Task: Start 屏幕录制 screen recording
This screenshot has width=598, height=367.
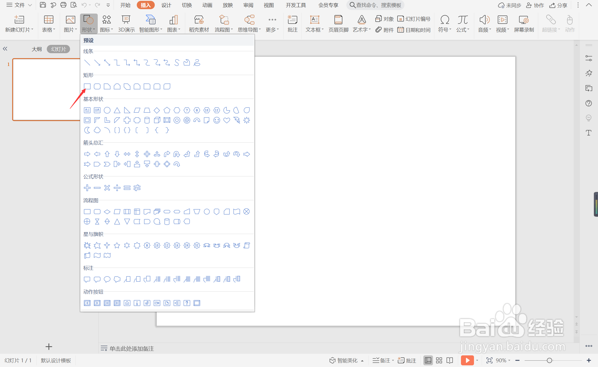Action: [524, 24]
